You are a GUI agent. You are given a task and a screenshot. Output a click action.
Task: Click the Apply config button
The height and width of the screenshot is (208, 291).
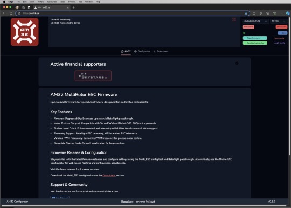(280, 43)
